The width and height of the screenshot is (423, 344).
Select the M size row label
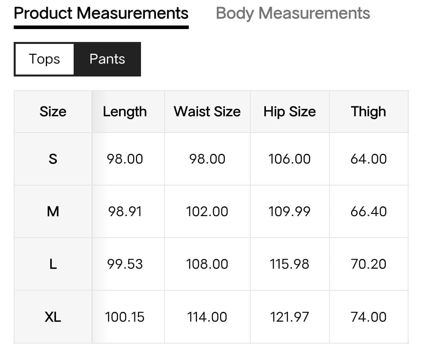click(53, 211)
